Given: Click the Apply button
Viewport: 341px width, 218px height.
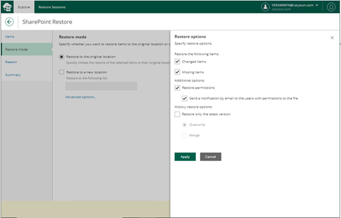Looking at the screenshot, I should tap(185, 157).
